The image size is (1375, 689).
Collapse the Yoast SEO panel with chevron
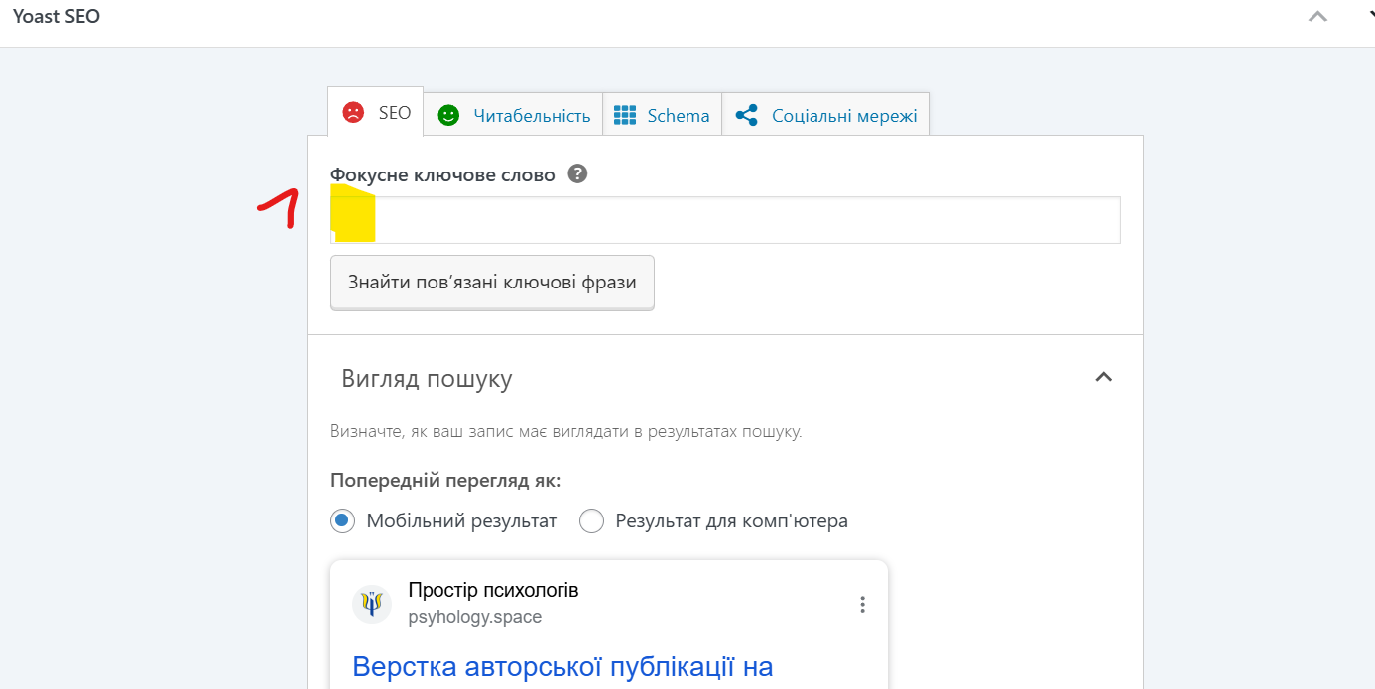pyautogui.click(x=1317, y=17)
